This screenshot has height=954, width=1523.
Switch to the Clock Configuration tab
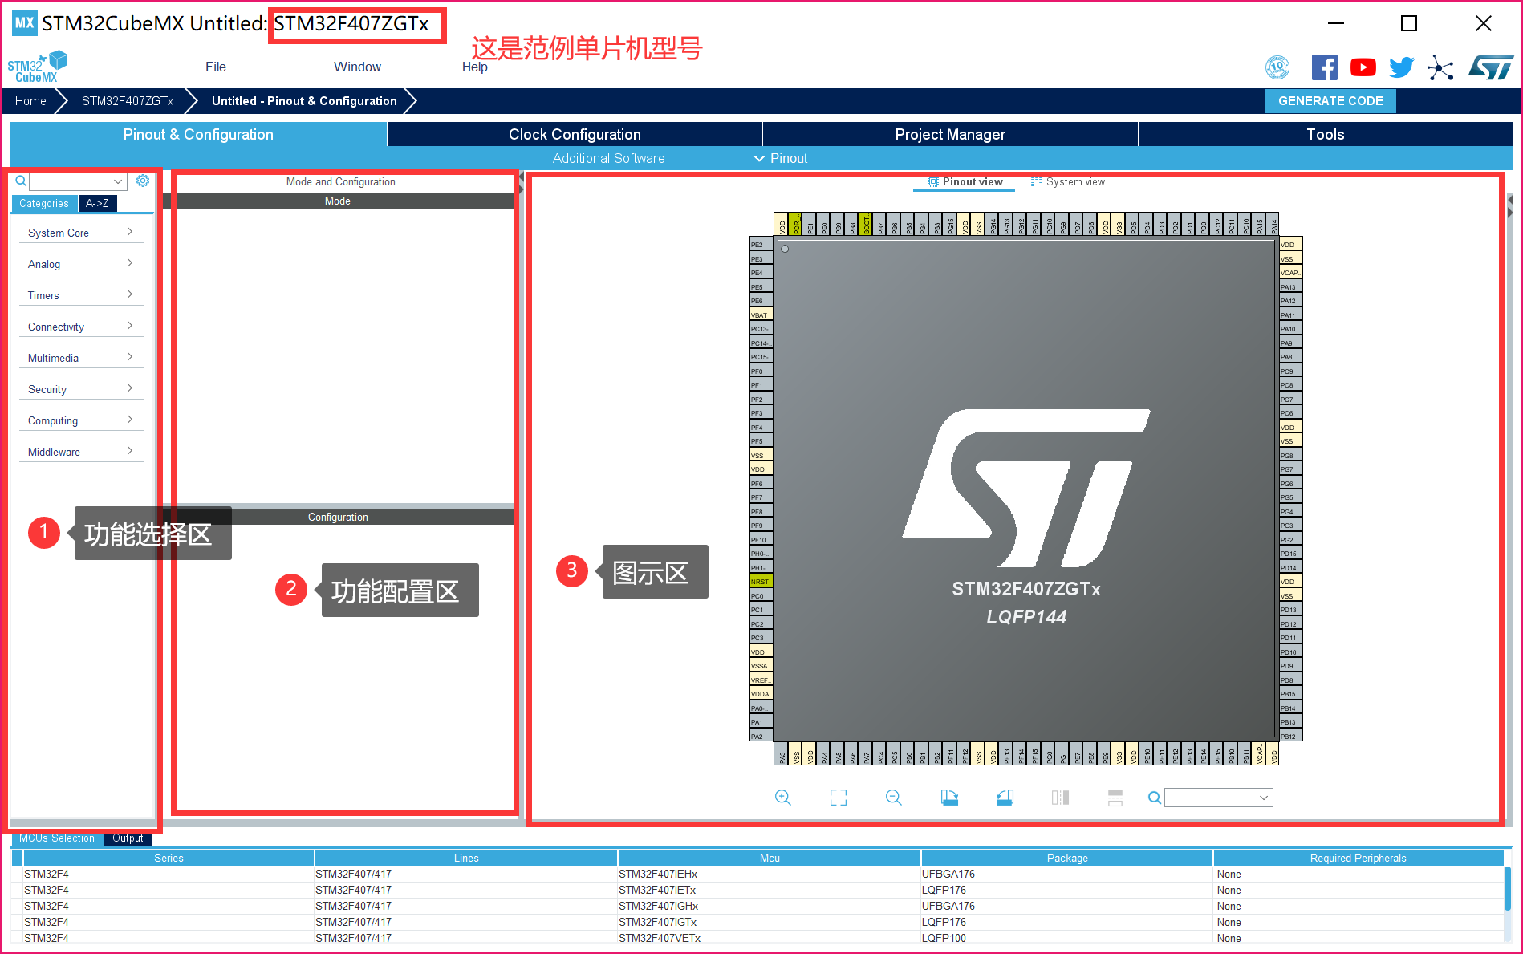(574, 134)
